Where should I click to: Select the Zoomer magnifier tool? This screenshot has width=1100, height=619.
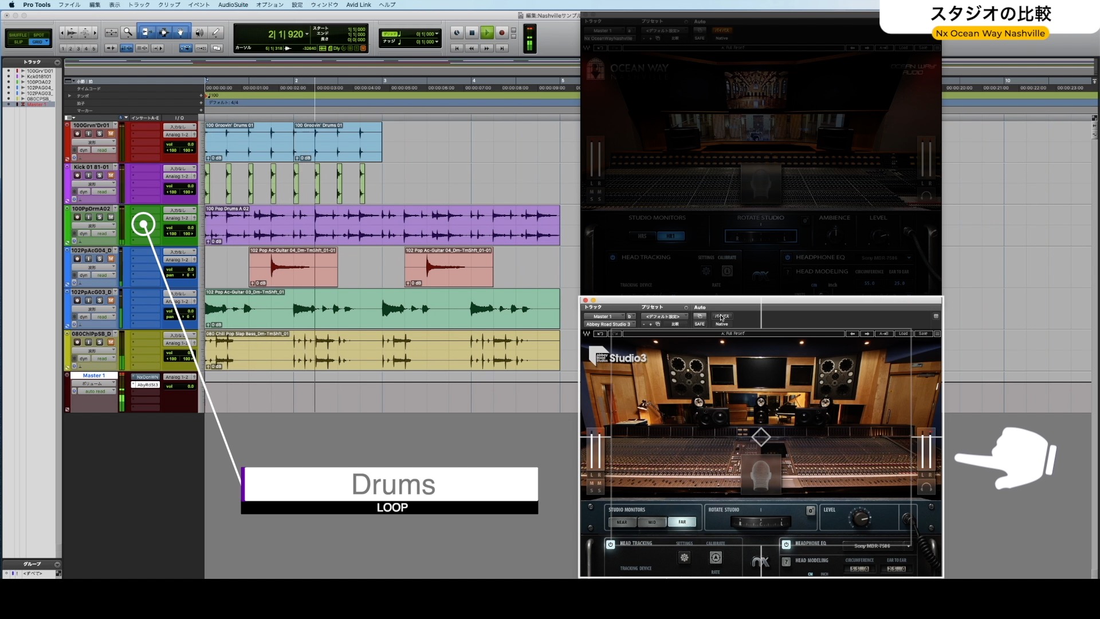click(x=128, y=33)
